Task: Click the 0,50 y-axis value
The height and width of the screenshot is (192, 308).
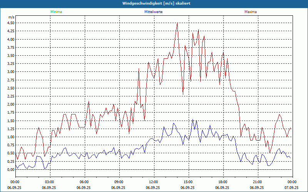Action: click(11, 153)
